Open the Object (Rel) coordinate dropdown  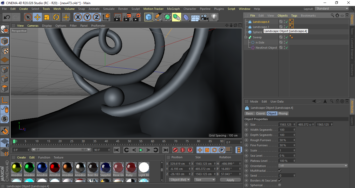pos(180,180)
